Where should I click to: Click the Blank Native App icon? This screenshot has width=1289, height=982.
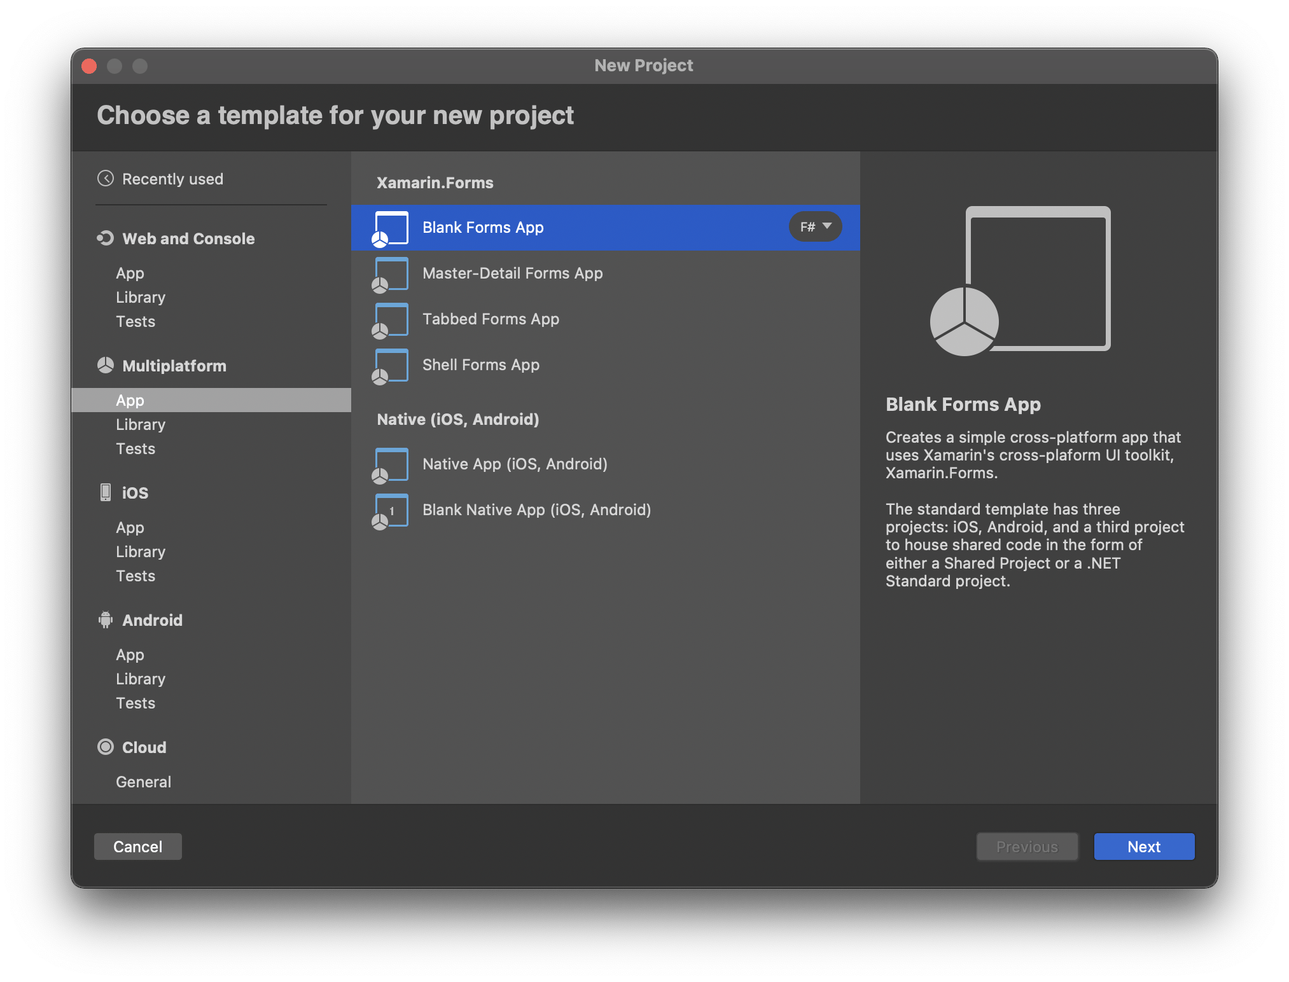click(x=390, y=511)
